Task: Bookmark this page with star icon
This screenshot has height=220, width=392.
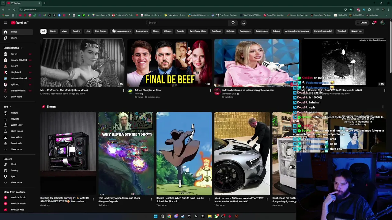Action: click(351, 9)
